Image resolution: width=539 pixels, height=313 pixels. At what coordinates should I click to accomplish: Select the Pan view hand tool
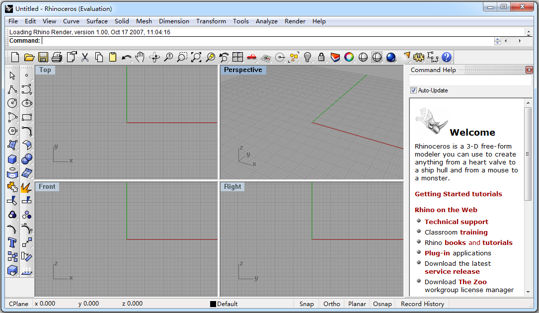click(141, 57)
